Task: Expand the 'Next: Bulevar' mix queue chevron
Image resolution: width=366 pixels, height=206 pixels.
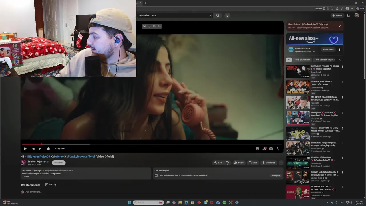Action: [339, 26]
